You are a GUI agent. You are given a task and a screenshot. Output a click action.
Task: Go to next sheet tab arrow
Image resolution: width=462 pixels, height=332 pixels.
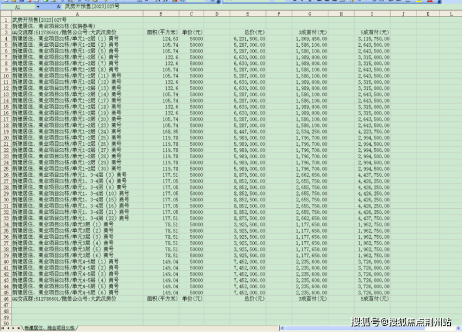coord(13,328)
